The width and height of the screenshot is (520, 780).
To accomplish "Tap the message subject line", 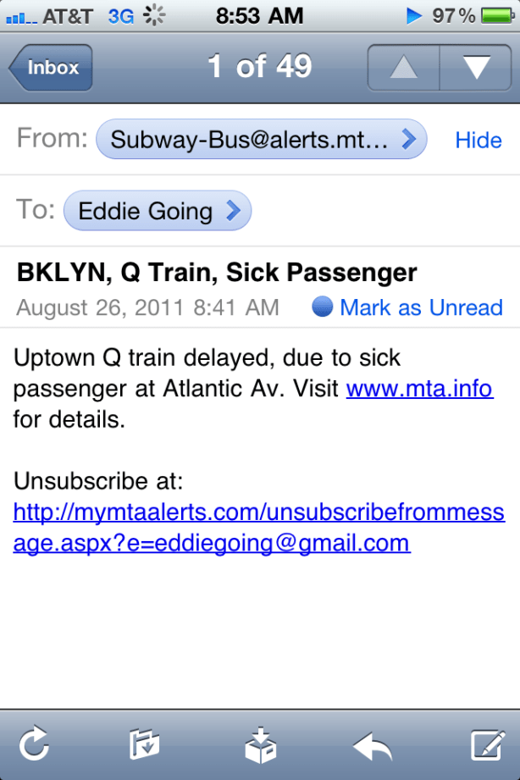I will [217, 273].
